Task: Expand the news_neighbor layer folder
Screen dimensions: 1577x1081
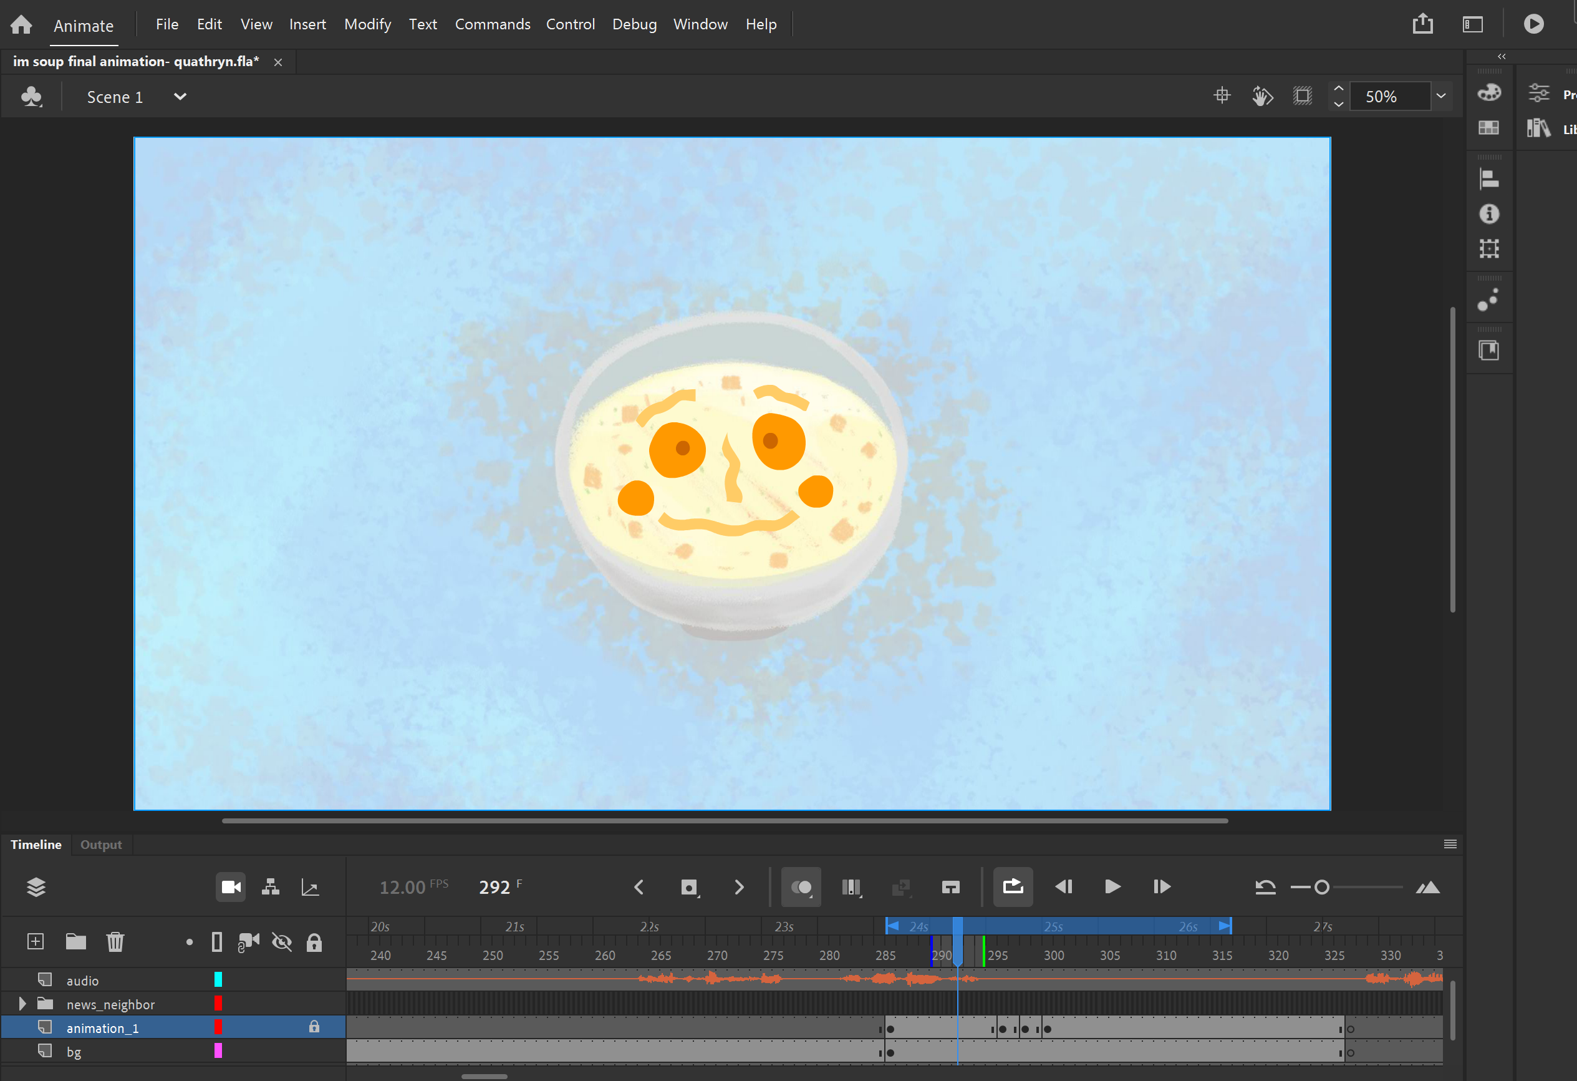Action: [x=22, y=1004]
